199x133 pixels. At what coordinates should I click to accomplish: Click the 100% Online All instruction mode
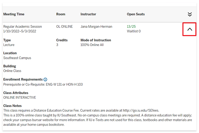(92, 45)
